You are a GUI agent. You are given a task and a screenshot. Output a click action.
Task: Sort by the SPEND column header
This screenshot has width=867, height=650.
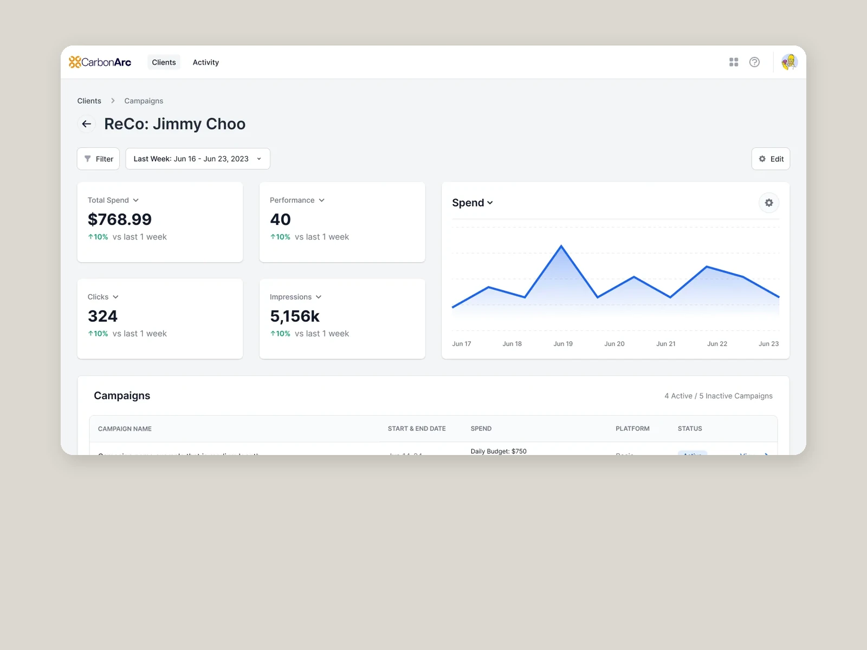click(x=481, y=428)
